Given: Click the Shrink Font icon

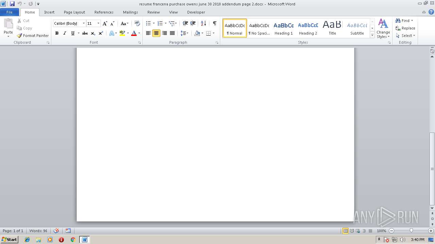Looking at the screenshot, I should coord(112,23).
